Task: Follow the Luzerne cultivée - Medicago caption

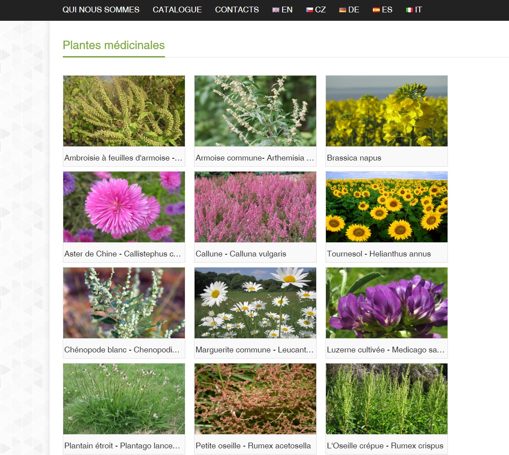Action: [x=386, y=350]
